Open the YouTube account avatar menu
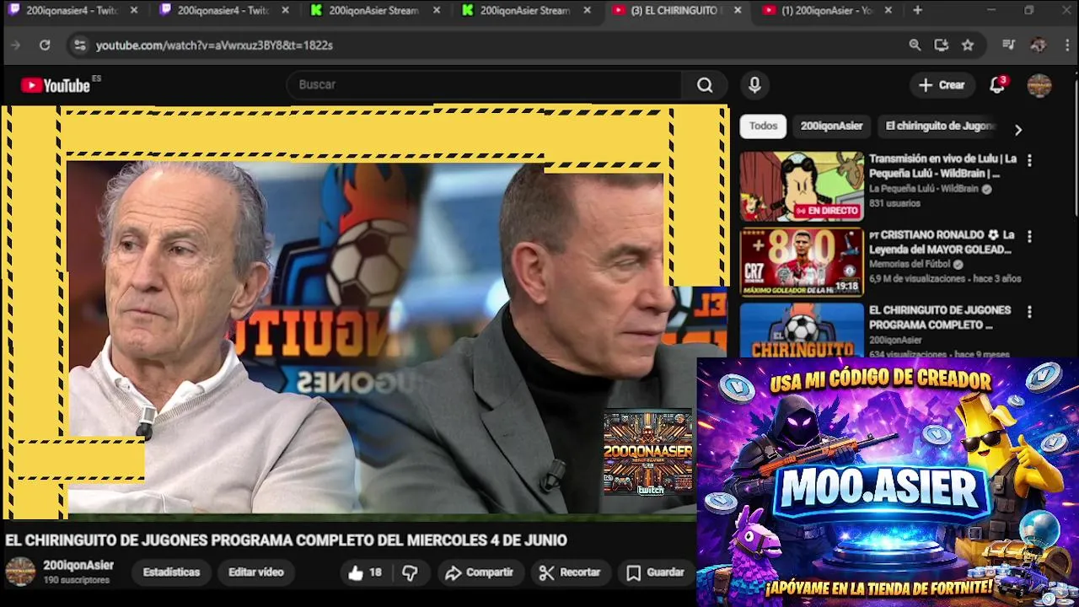 1039,85
